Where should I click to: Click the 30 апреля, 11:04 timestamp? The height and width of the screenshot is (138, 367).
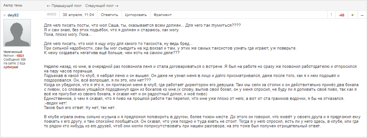(x=78, y=15)
